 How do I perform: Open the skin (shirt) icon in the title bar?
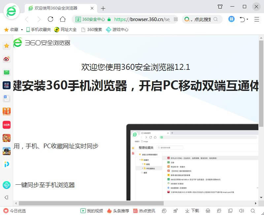220,7
